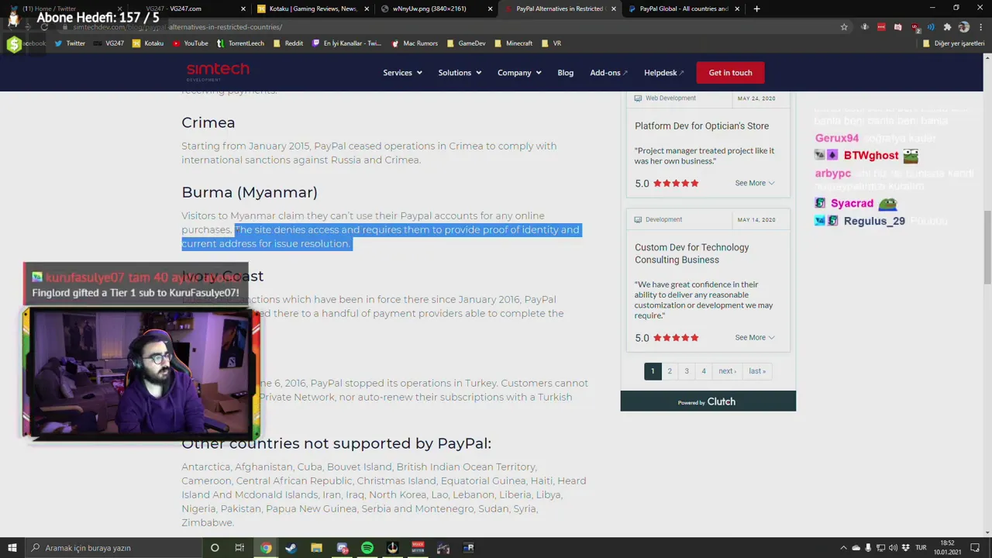This screenshot has height=558, width=992.
Task: Open Spotify from the taskbar
Action: 367,548
